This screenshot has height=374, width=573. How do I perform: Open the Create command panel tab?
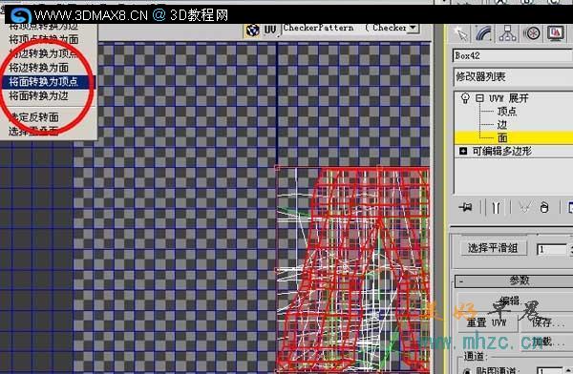click(462, 34)
